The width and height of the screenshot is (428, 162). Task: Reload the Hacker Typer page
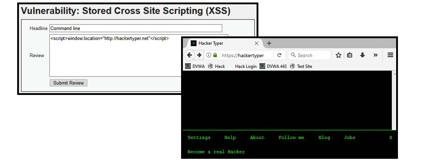279,55
